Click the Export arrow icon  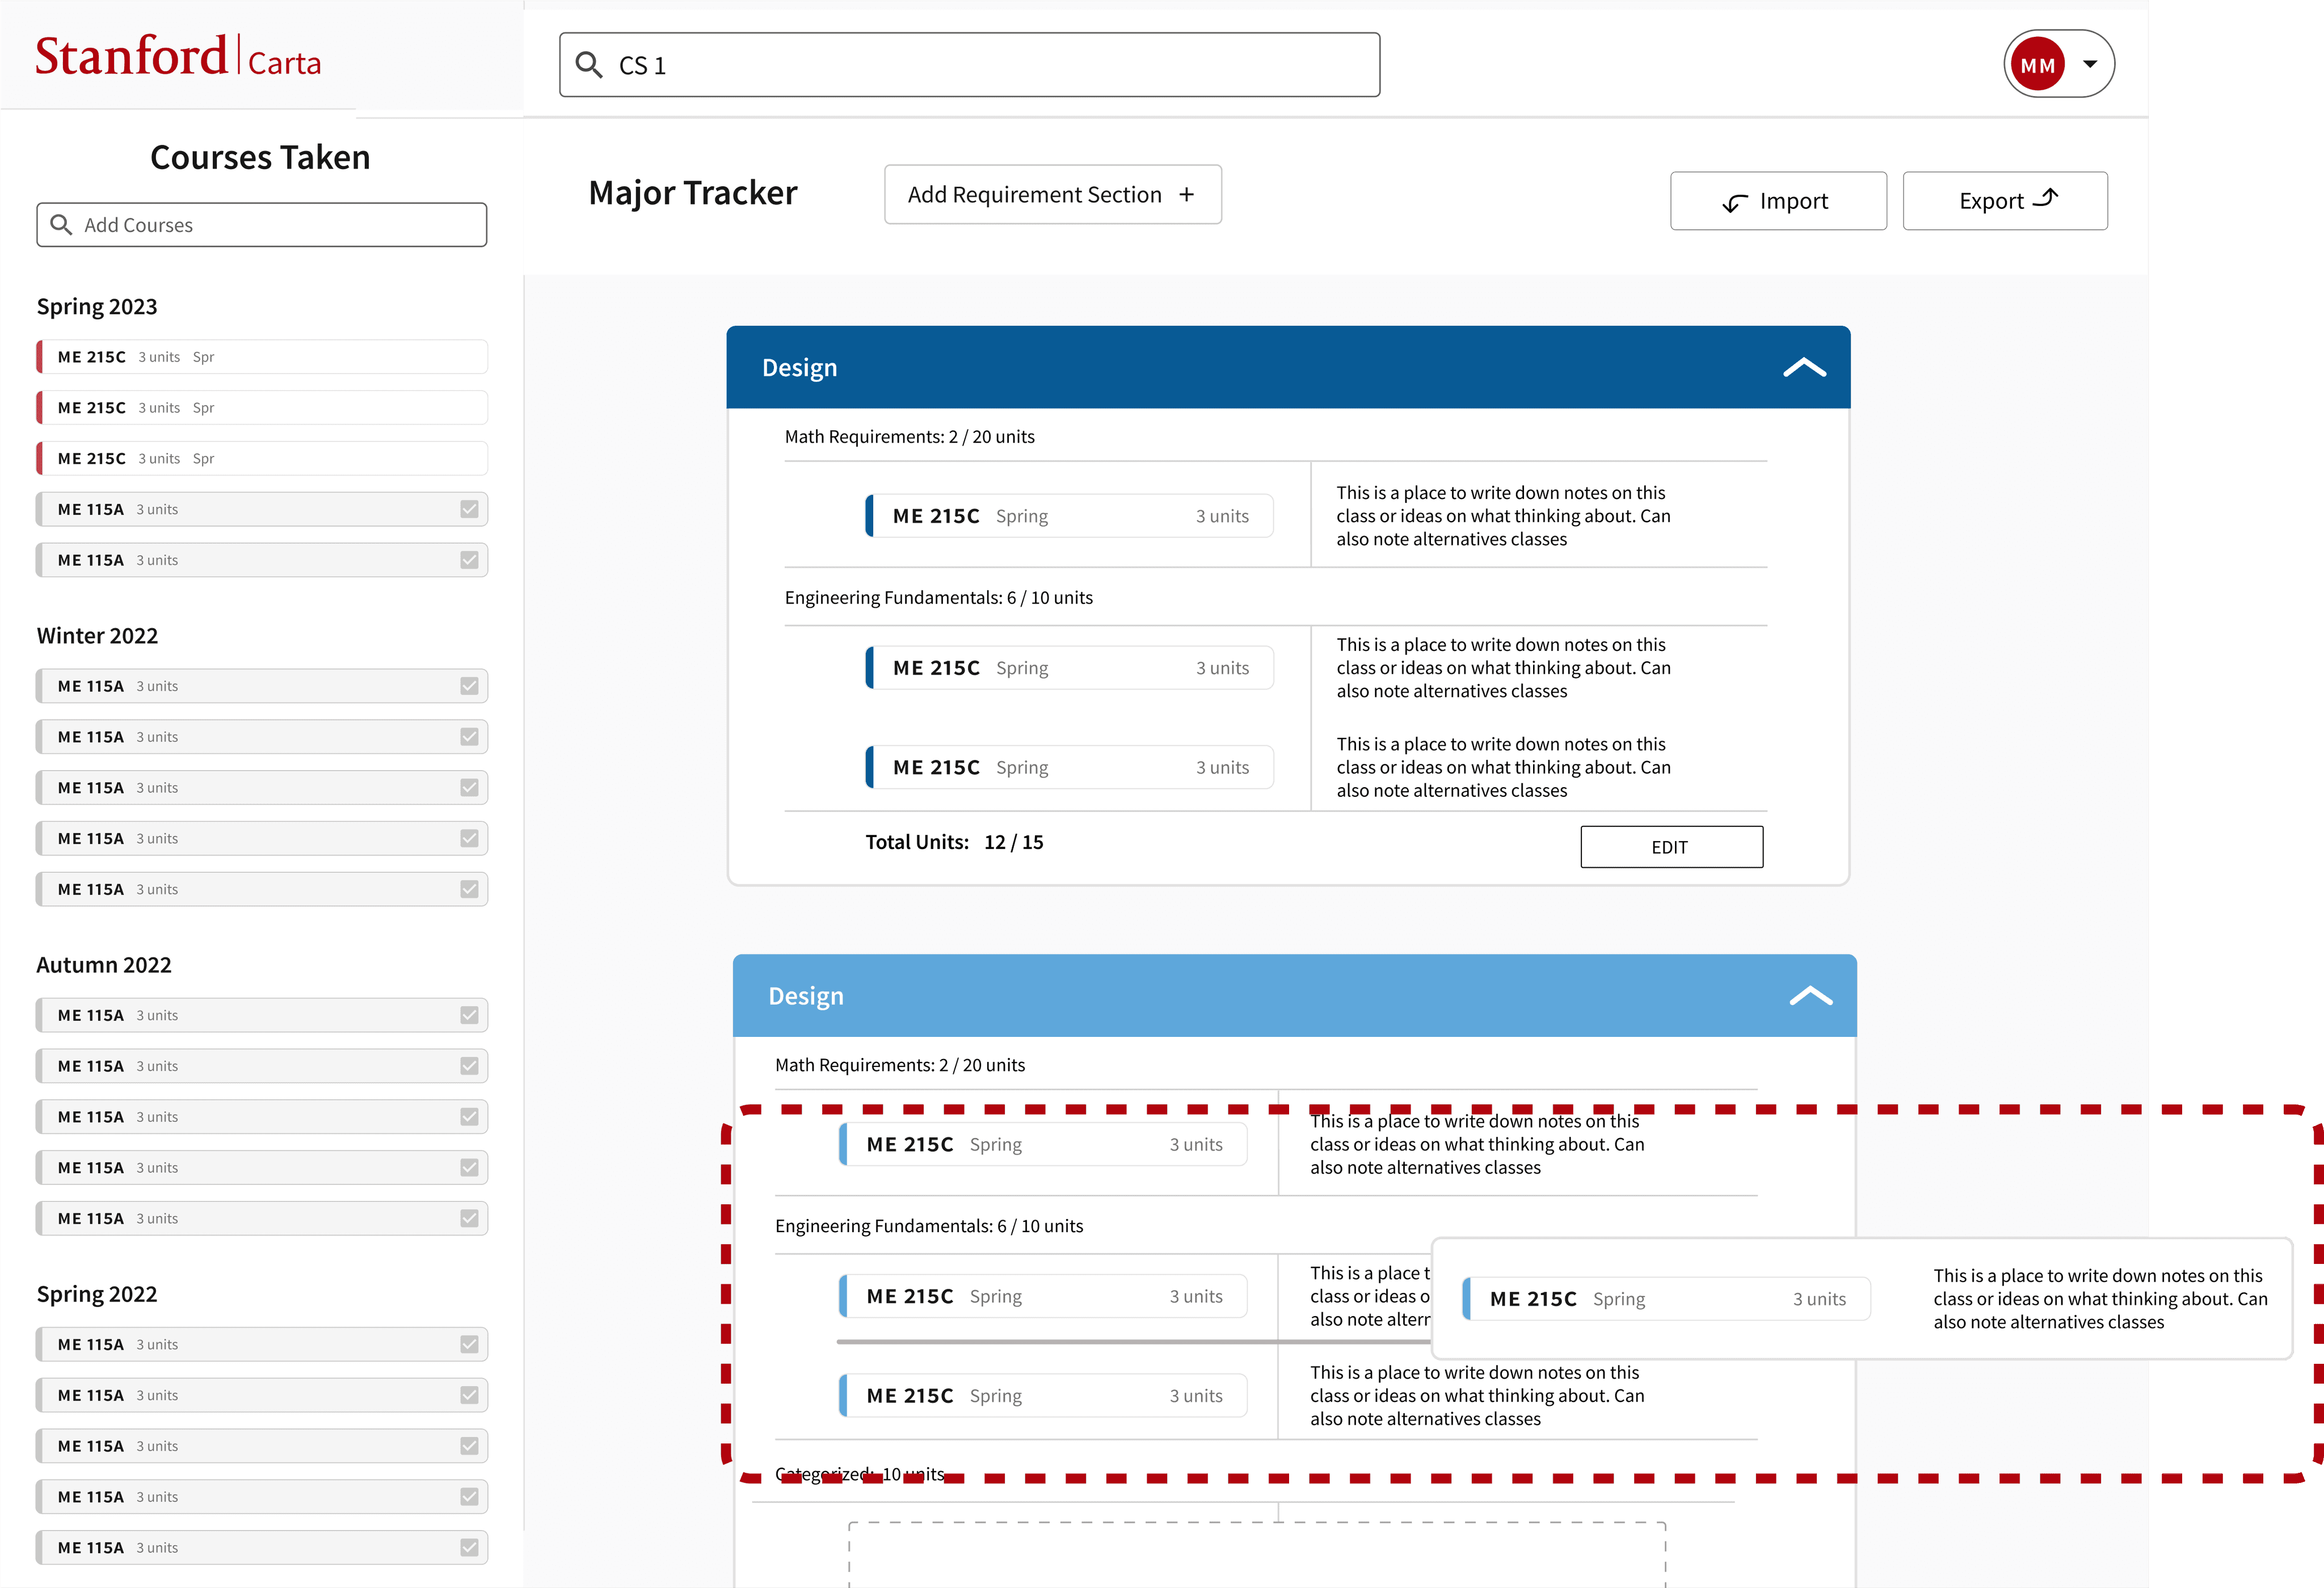click(x=2047, y=198)
